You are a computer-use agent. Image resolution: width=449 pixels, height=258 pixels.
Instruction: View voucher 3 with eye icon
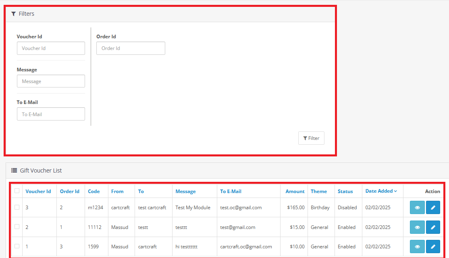tap(417, 208)
